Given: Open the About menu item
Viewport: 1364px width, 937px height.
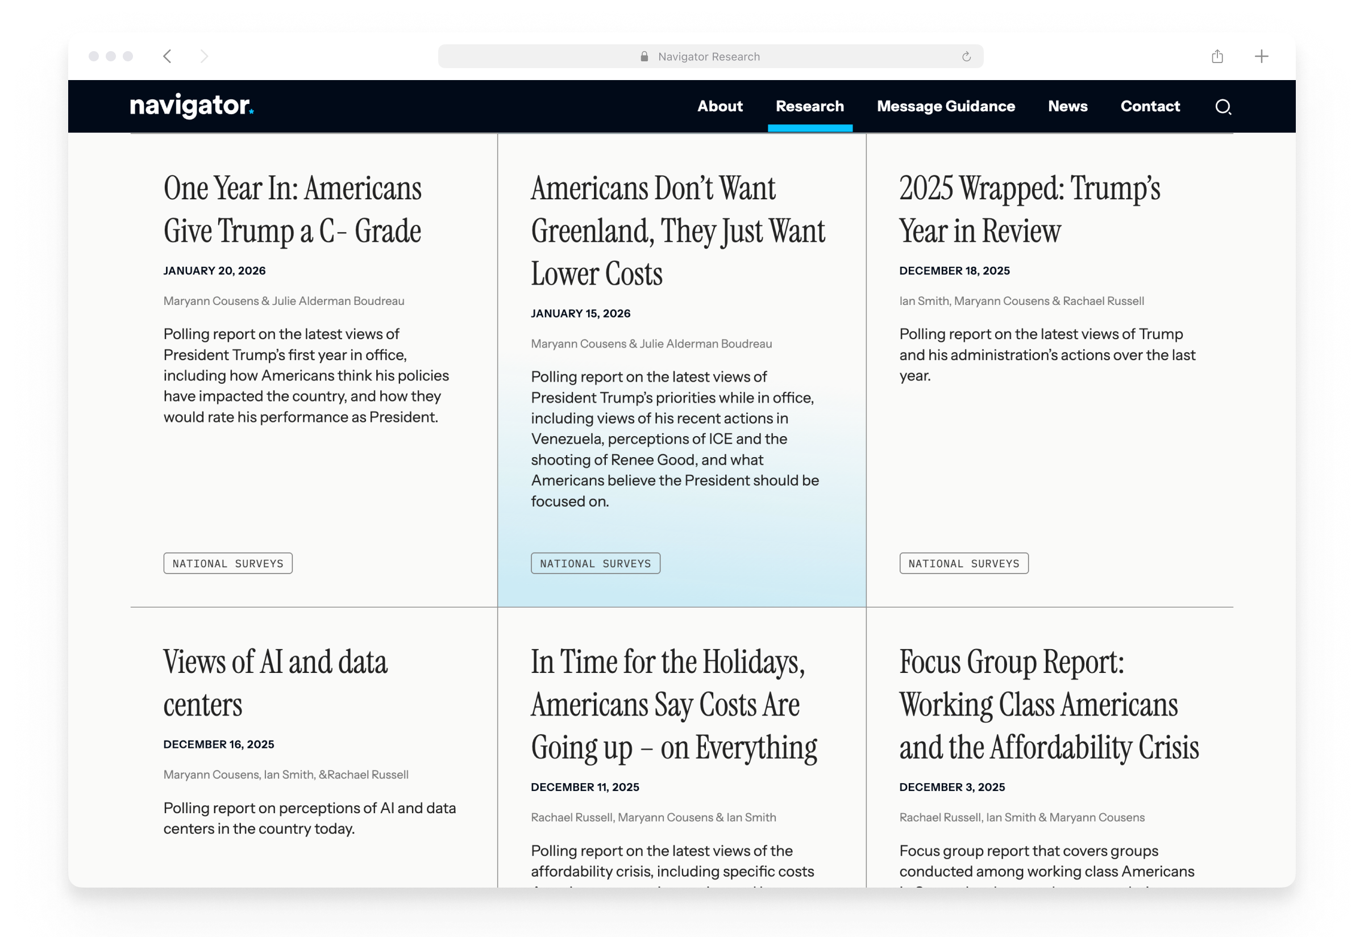Looking at the screenshot, I should click(720, 106).
